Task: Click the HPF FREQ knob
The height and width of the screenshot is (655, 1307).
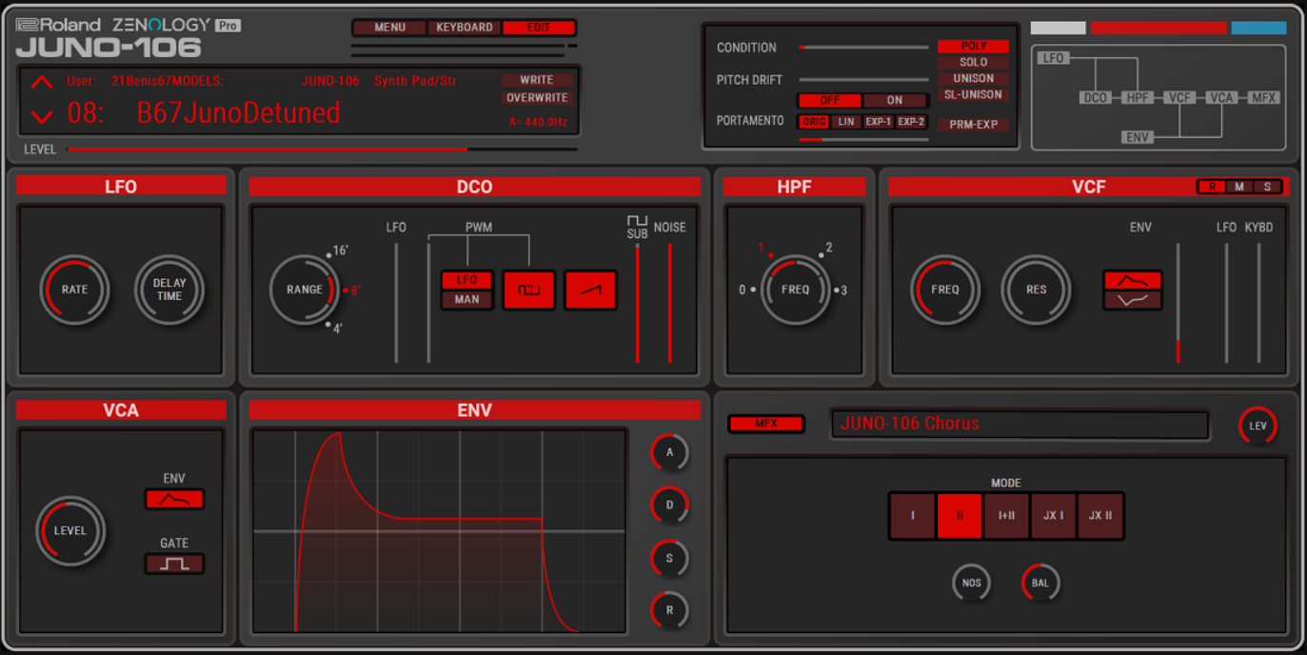Action: click(x=795, y=289)
